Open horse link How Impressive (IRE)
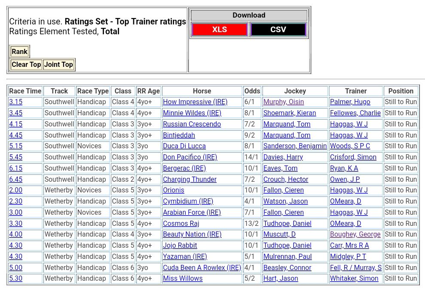 click(195, 102)
